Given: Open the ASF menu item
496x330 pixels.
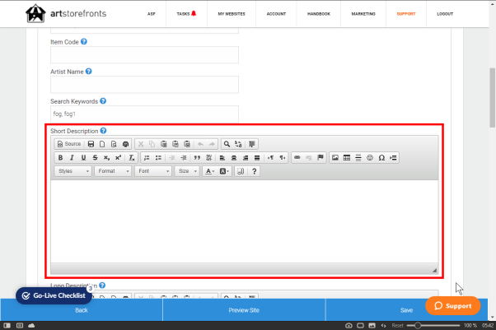Looking at the screenshot, I should [152, 14].
